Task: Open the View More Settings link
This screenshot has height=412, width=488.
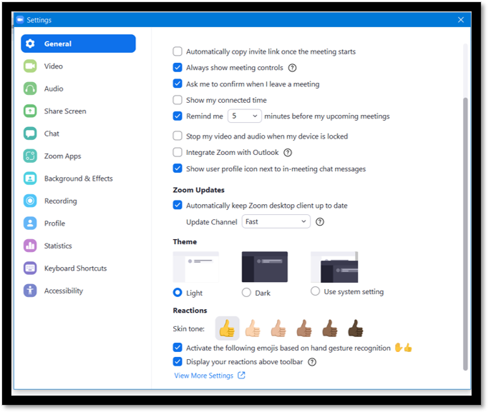Action: [x=203, y=376]
